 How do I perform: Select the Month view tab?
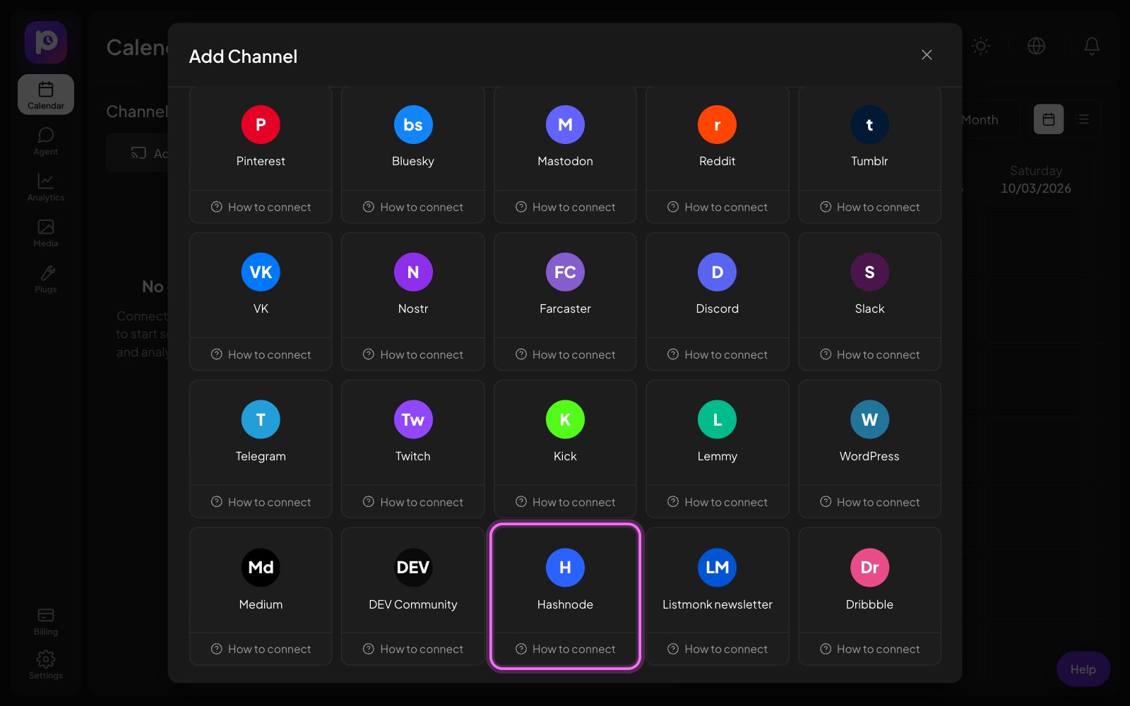coord(980,120)
